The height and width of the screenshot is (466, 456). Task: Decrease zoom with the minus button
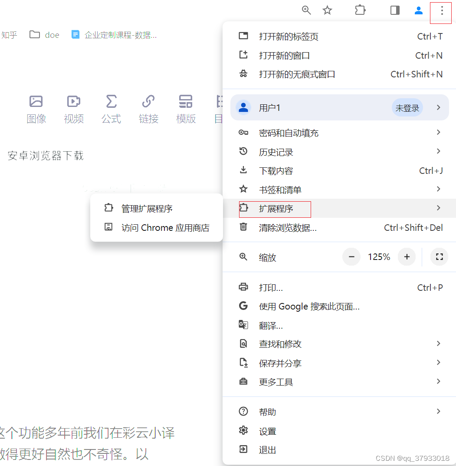click(x=351, y=257)
